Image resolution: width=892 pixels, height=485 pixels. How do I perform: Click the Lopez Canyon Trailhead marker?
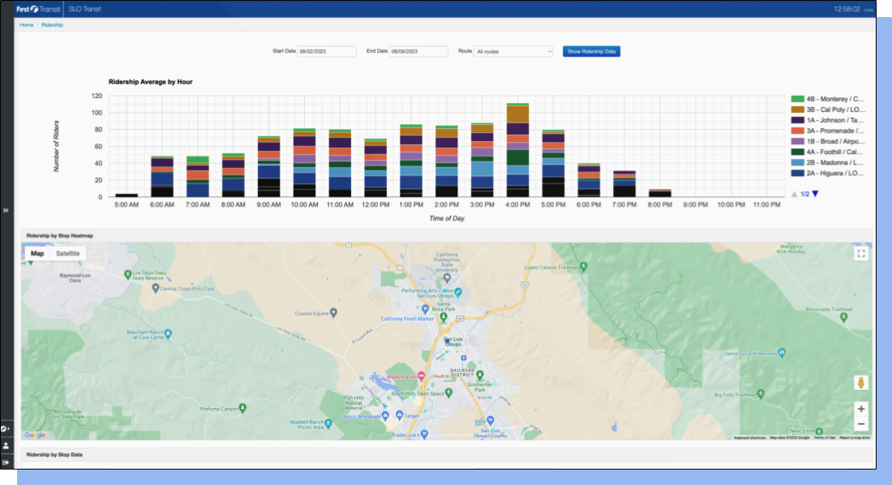pos(584,266)
